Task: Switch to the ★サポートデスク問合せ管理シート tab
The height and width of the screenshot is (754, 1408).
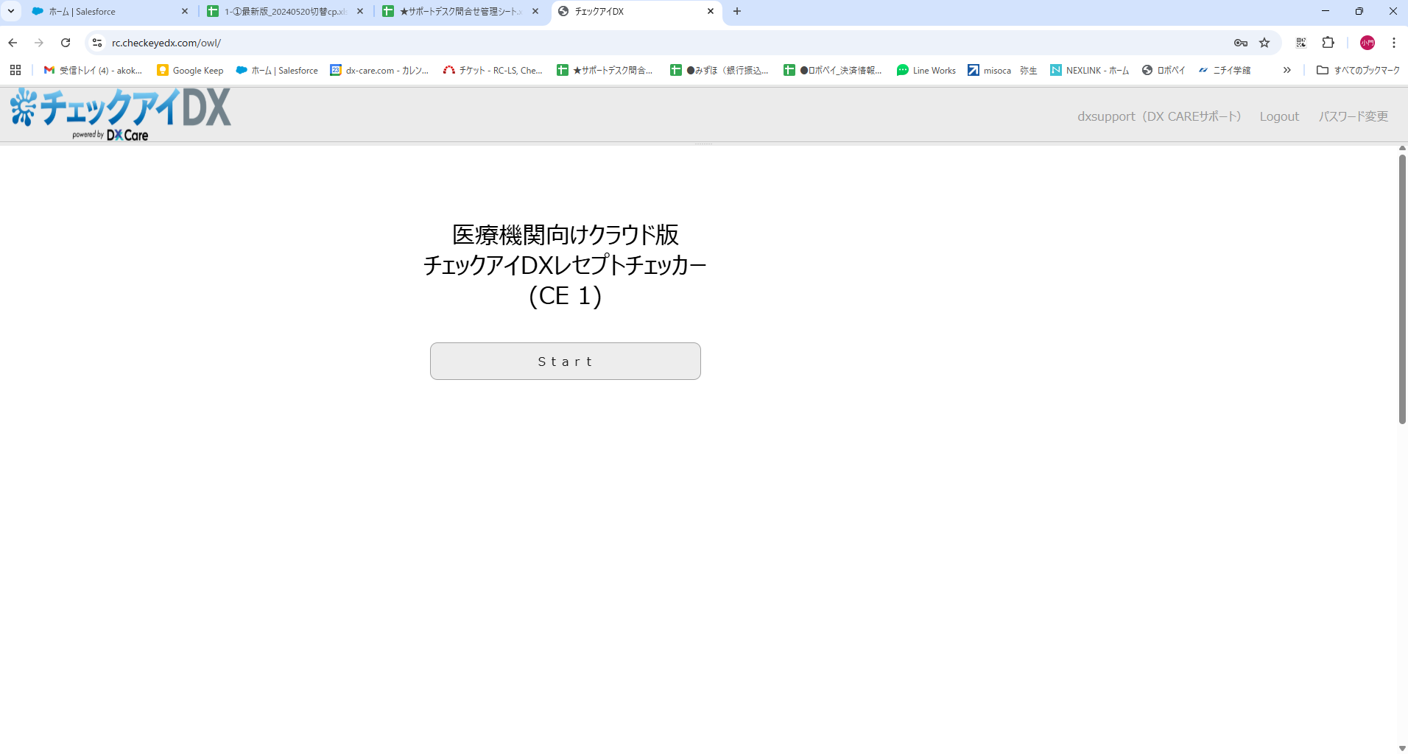Action: [x=461, y=12]
